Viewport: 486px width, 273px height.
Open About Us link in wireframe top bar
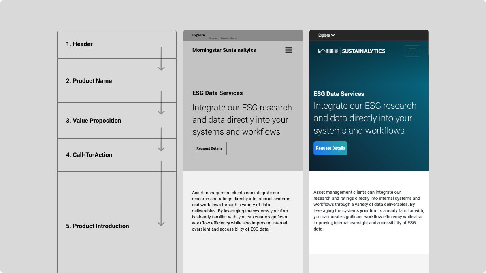point(213,38)
